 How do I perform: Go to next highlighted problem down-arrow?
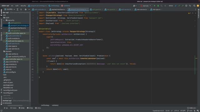[196, 13]
